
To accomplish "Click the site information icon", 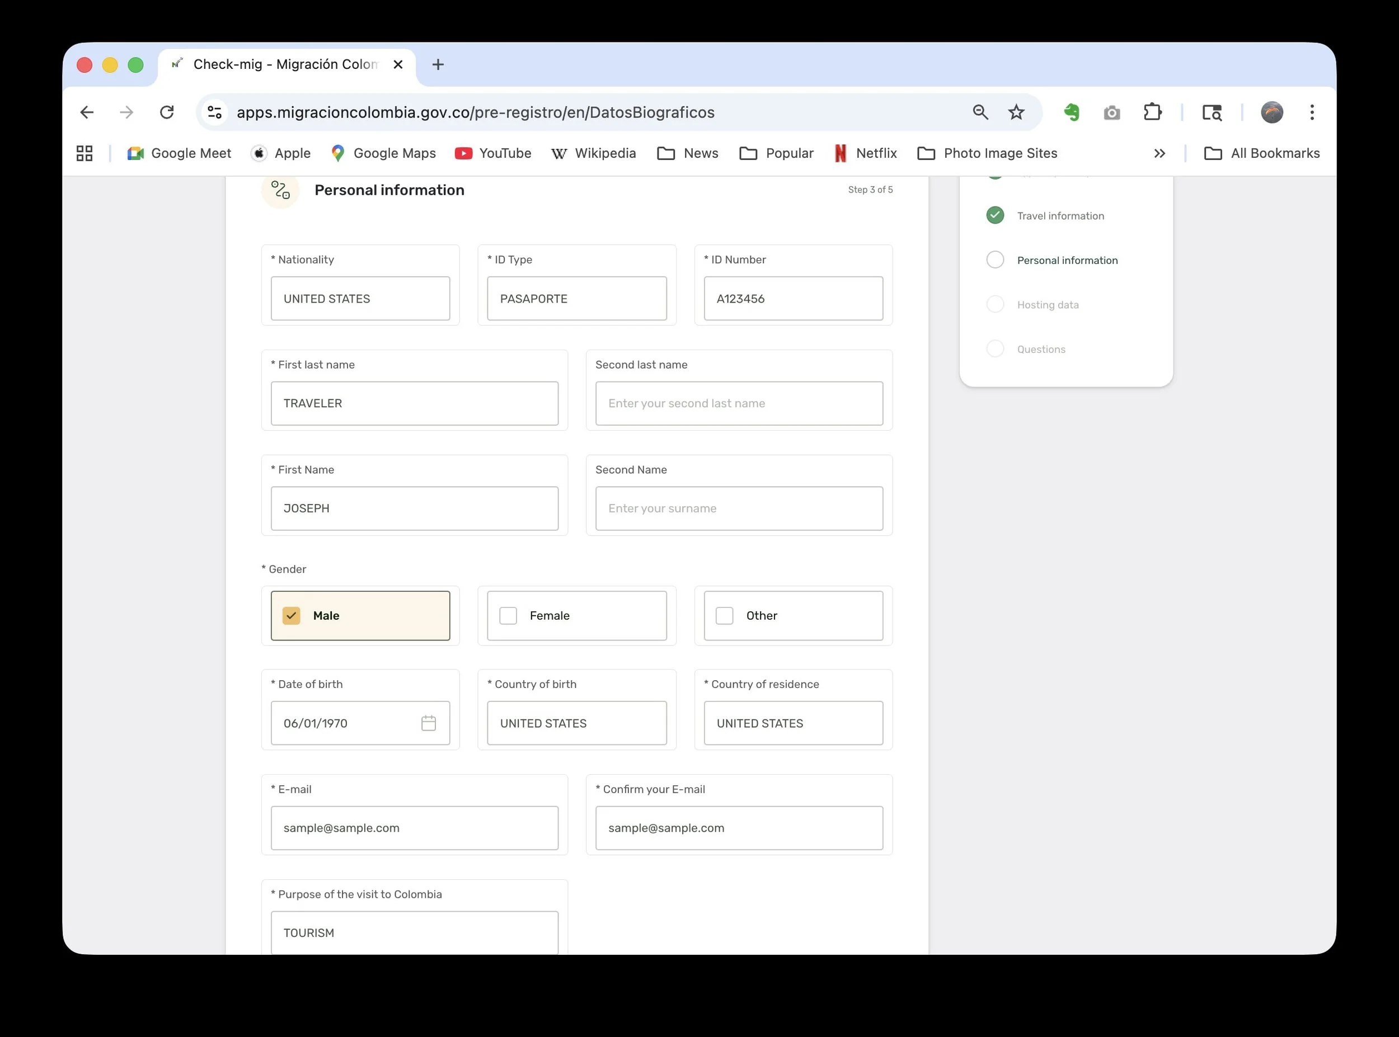I will 215,112.
